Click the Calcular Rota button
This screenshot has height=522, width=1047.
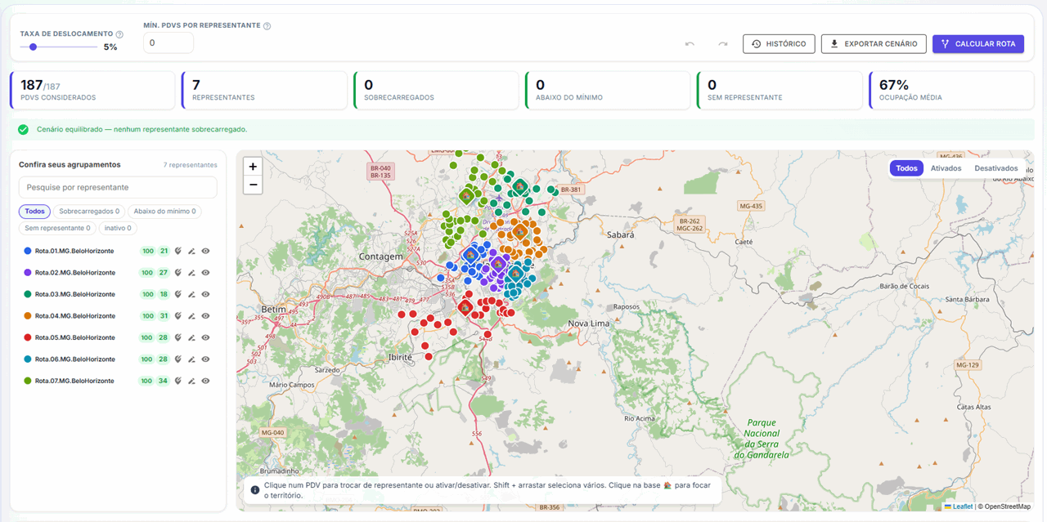(977, 44)
